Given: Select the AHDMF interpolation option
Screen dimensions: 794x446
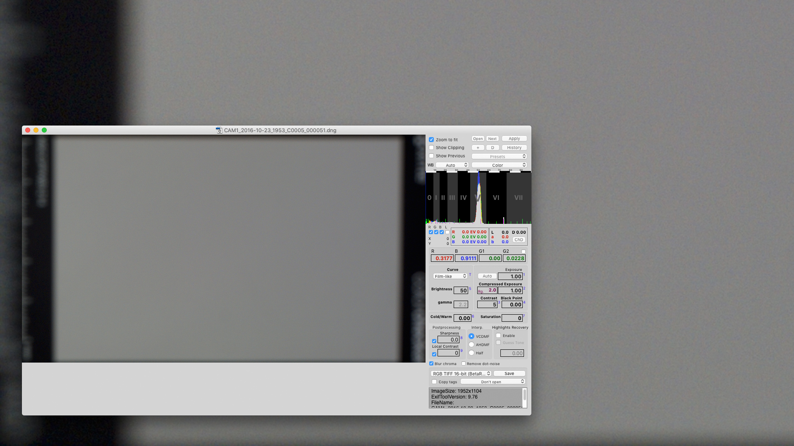Looking at the screenshot, I should pyautogui.click(x=471, y=344).
